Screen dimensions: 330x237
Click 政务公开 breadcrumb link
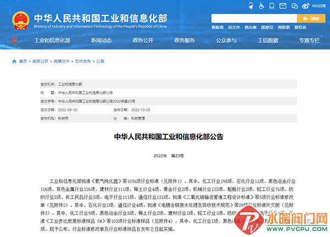[40, 61]
